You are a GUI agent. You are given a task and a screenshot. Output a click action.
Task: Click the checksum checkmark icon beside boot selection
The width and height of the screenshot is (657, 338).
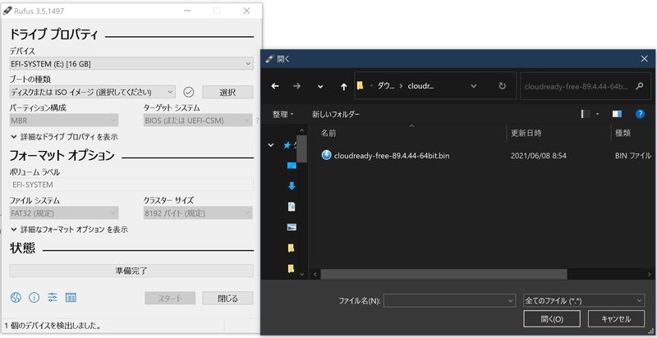point(189,92)
